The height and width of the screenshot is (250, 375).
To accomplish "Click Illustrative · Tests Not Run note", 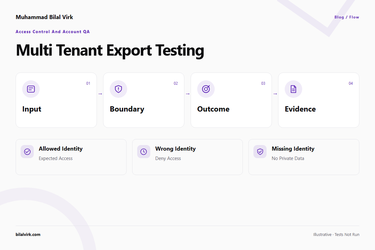I will click(336, 234).
